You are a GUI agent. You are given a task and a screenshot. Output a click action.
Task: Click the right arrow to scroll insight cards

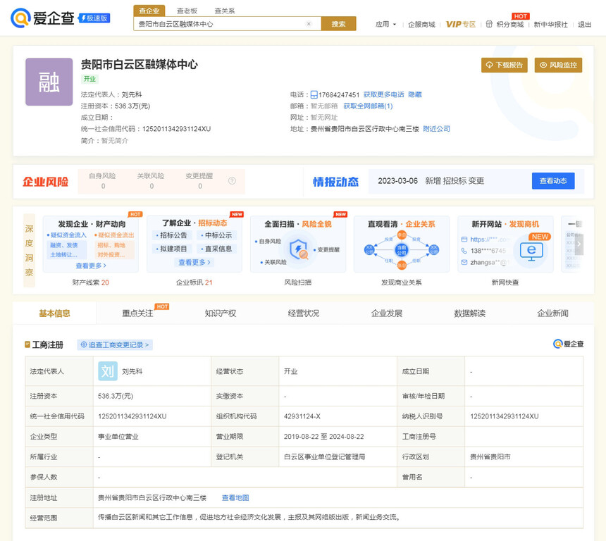pos(579,244)
